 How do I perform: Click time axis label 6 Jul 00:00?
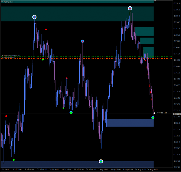(x=17, y=170)
